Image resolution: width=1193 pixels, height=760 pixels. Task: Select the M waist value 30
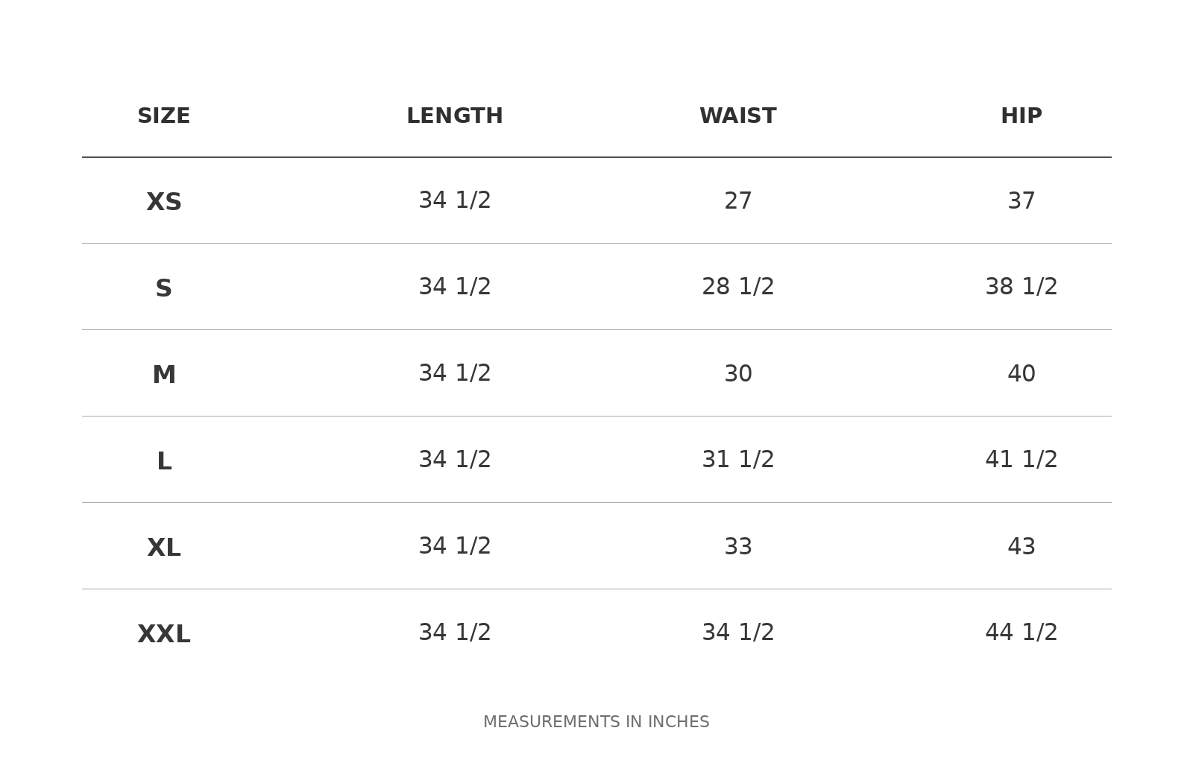(738, 374)
